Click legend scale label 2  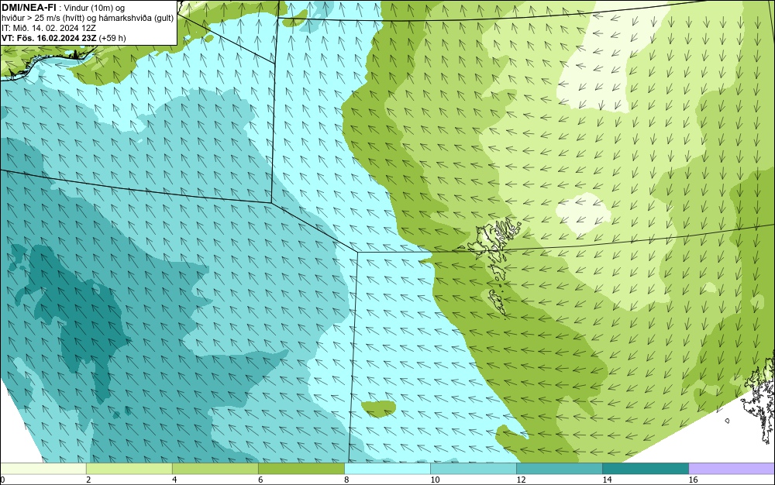88,480
